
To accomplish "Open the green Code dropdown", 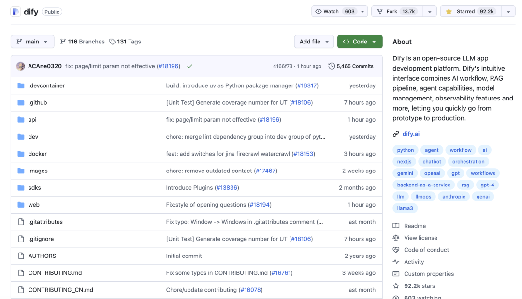I will point(360,42).
